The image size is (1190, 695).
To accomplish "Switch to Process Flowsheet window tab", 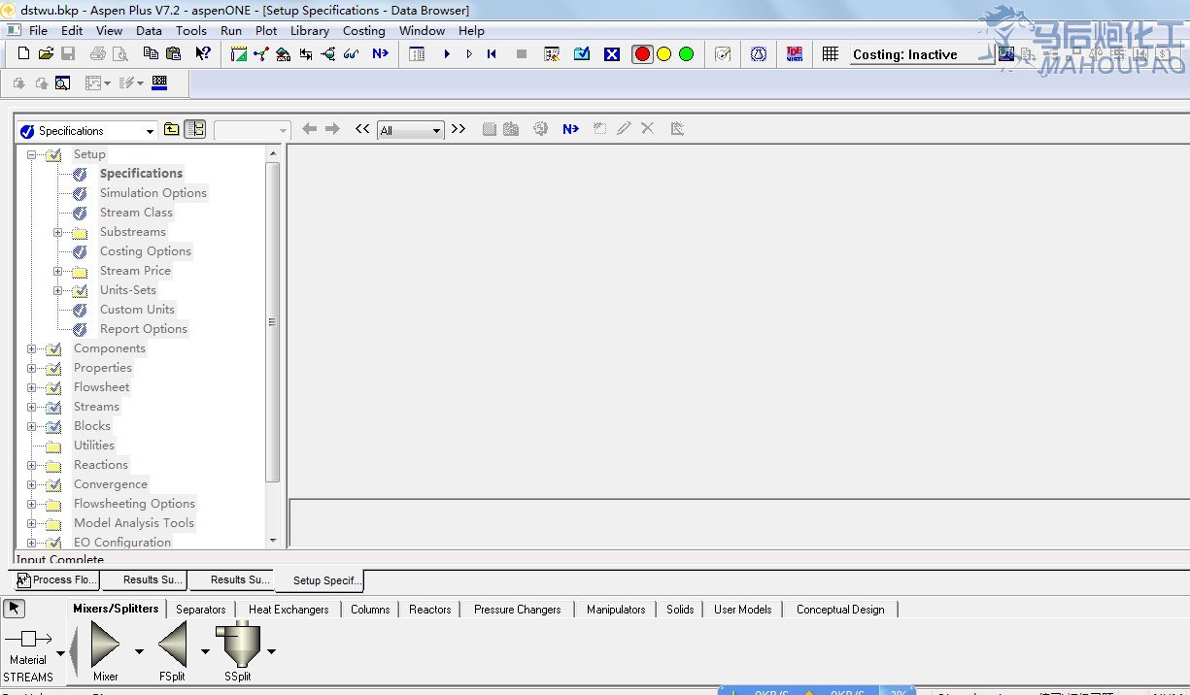I will click(57, 580).
